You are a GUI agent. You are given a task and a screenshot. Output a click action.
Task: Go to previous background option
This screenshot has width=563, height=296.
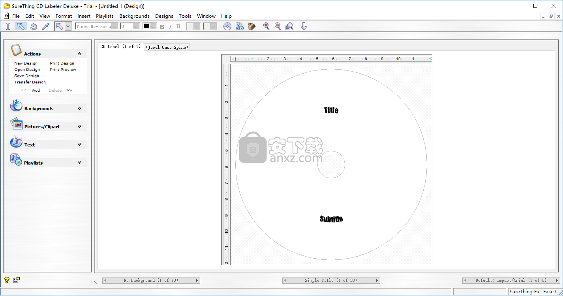(x=105, y=281)
